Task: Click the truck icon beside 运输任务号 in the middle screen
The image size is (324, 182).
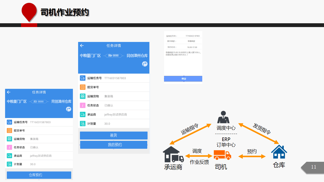Action: (83, 78)
